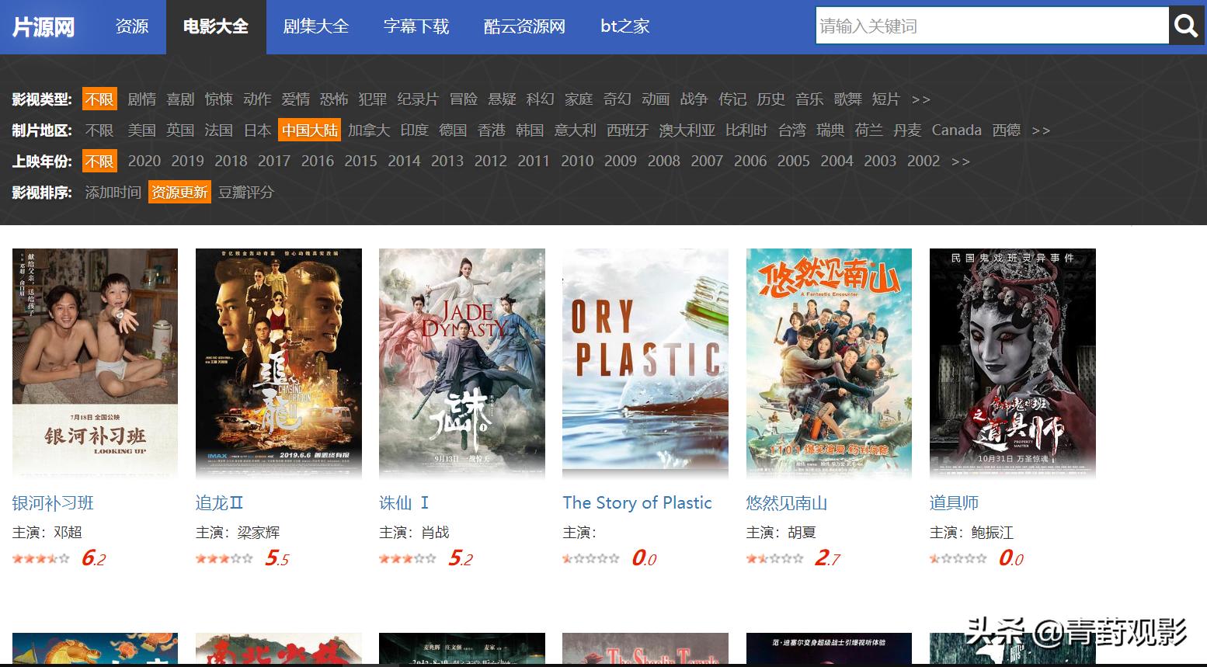Filter by 中国大陆 region

point(310,130)
